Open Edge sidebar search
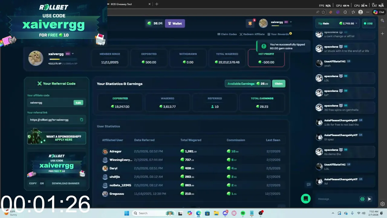Viewport: 387px width, 218px height. 382,21
